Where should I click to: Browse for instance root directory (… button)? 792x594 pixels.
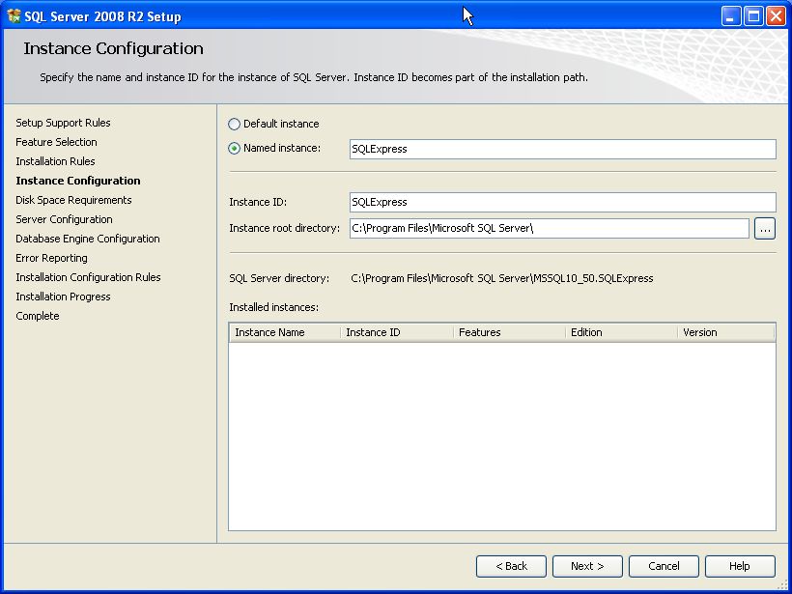coord(765,228)
